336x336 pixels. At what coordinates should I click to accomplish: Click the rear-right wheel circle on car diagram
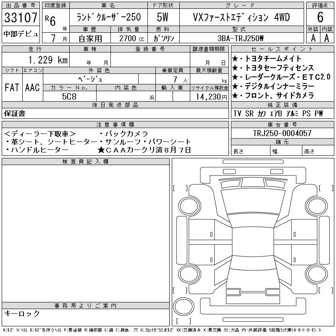tap(316, 274)
